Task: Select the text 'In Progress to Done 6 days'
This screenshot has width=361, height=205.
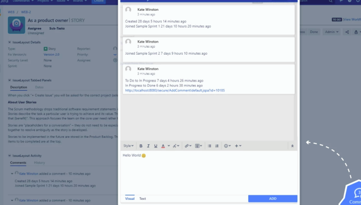Action: 145,85
